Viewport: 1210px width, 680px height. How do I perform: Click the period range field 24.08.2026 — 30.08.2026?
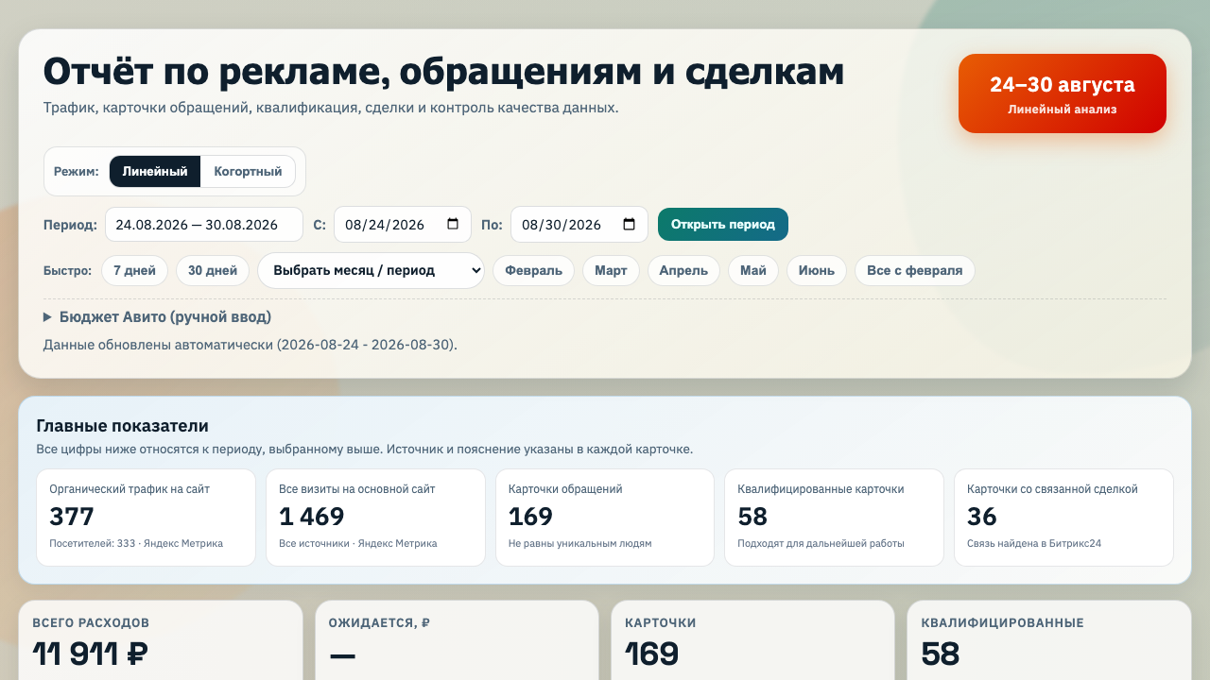(204, 225)
